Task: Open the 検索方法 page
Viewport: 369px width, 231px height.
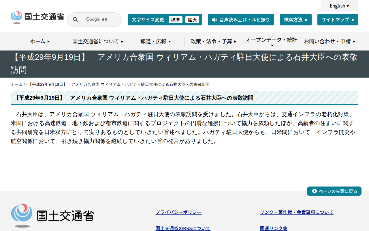Action: coord(296,20)
